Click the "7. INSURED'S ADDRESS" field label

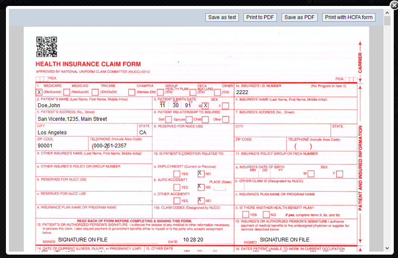[265, 112]
